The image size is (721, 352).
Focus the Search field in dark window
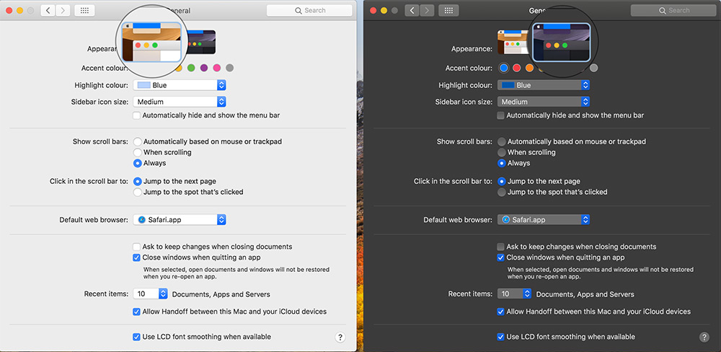(673, 11)
